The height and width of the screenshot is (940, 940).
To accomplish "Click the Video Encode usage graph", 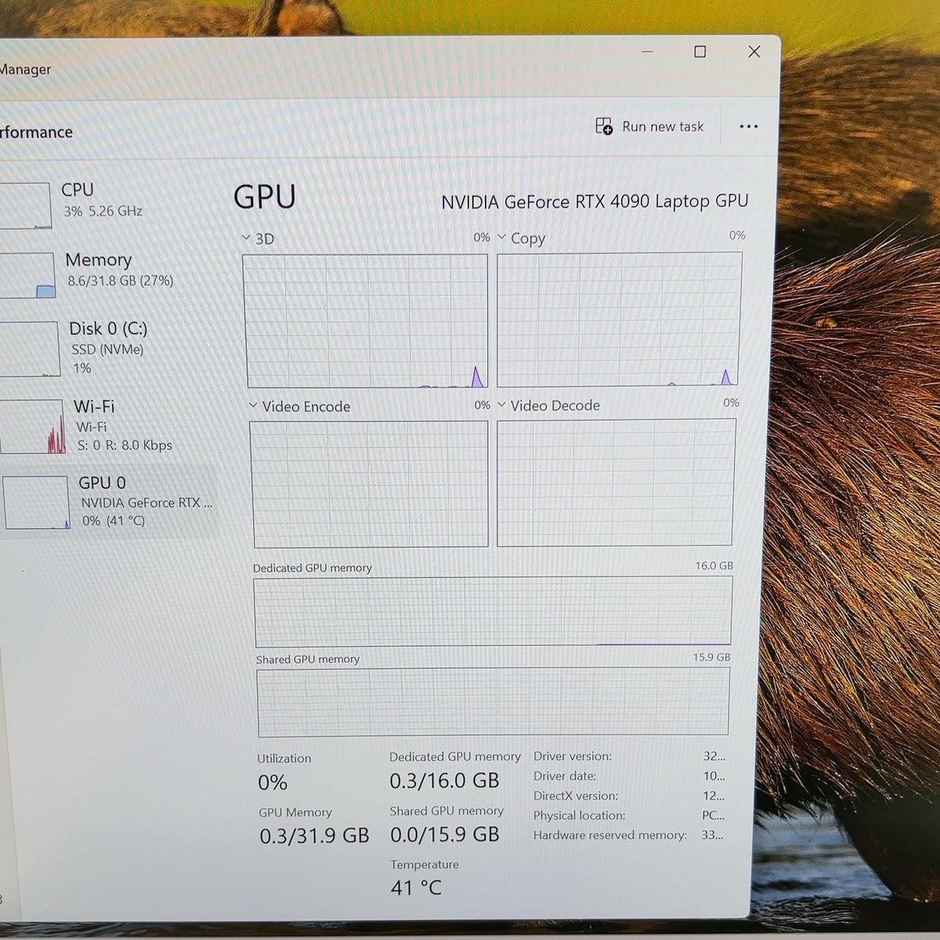I will click(370, 484).
